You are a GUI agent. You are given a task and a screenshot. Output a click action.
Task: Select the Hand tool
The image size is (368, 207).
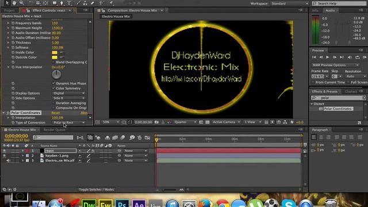(x=14, y=3)
